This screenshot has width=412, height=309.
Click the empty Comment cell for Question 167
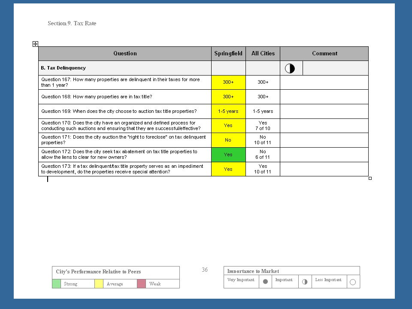coord(324,82)
